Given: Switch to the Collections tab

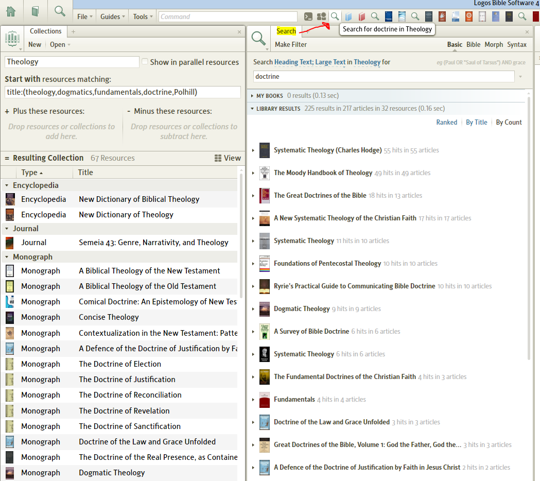Looking at the screenshot, I should coord(45,31).
